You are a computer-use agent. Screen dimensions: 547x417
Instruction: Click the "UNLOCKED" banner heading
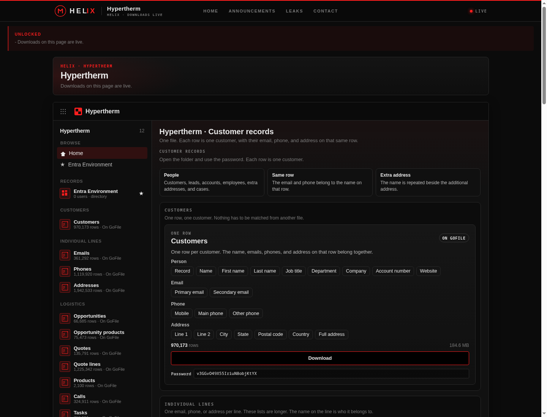pos(28,34)
